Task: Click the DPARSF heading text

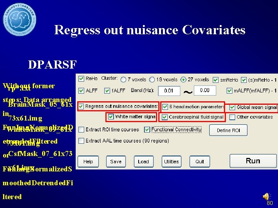Action: [x=52, y=64]
